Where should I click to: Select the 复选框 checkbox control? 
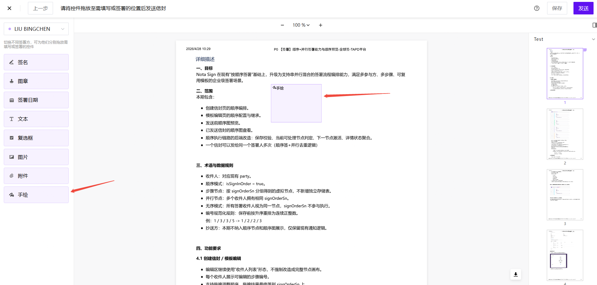[x=36, y=138]
